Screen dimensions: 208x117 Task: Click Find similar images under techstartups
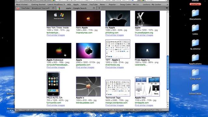56,35
